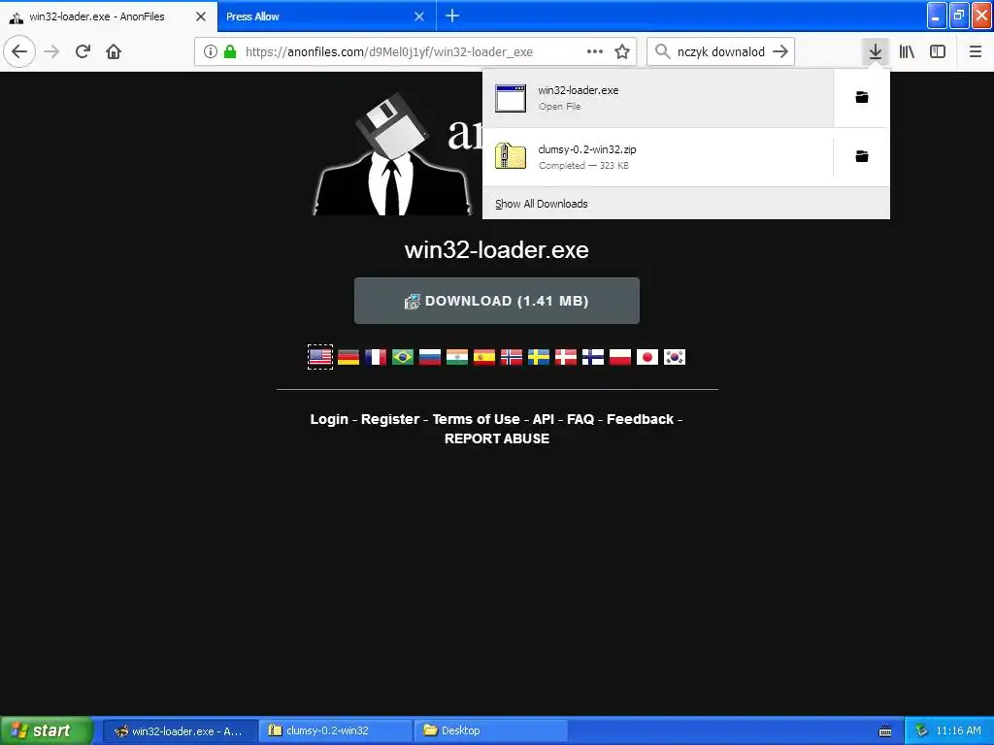Select the United States flag language
The image size is (994, 745).
320,357
